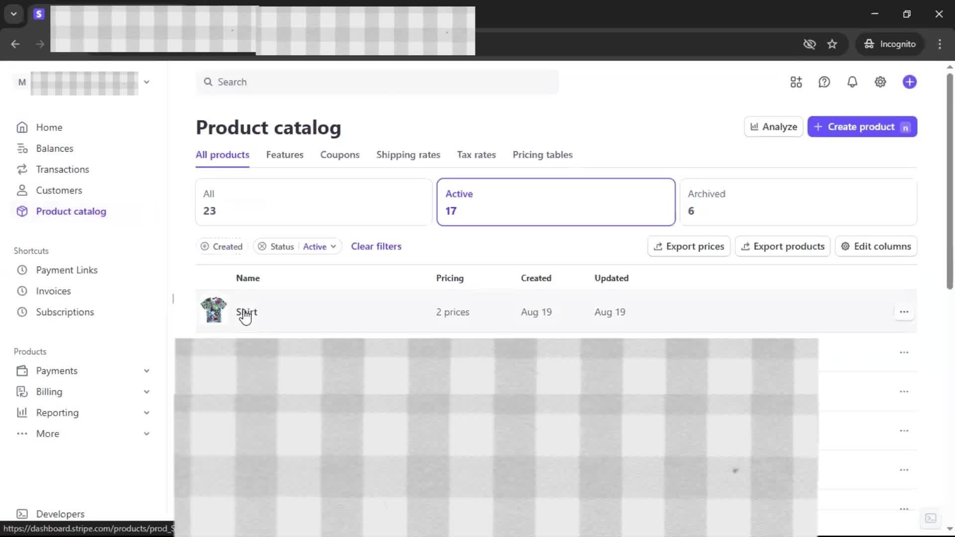Select the Archived 6 products card
955x537 pixels.
click(x=798, y=202)
